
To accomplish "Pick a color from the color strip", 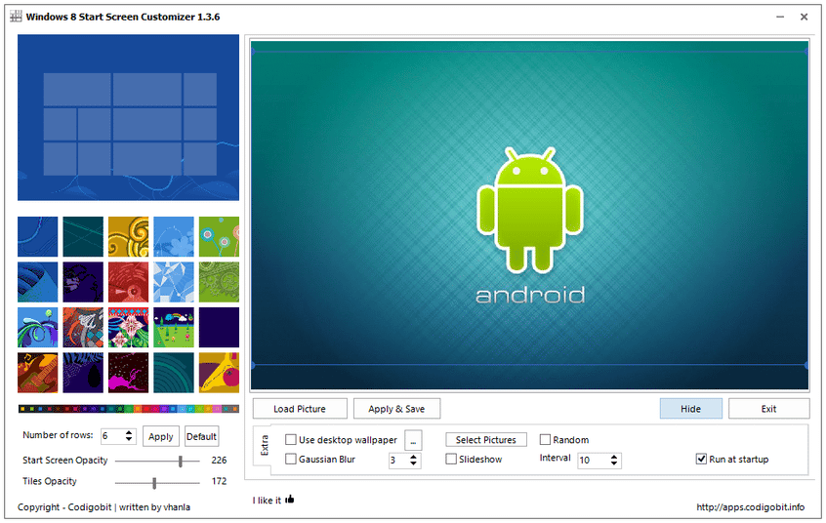I will point(129,409).
